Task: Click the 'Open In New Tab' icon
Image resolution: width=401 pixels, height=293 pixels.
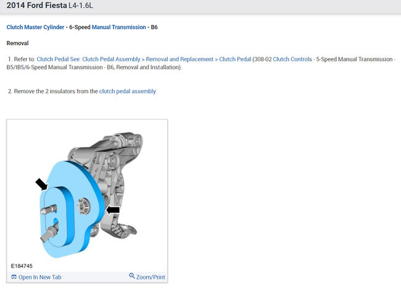Action: coord(14,277)
